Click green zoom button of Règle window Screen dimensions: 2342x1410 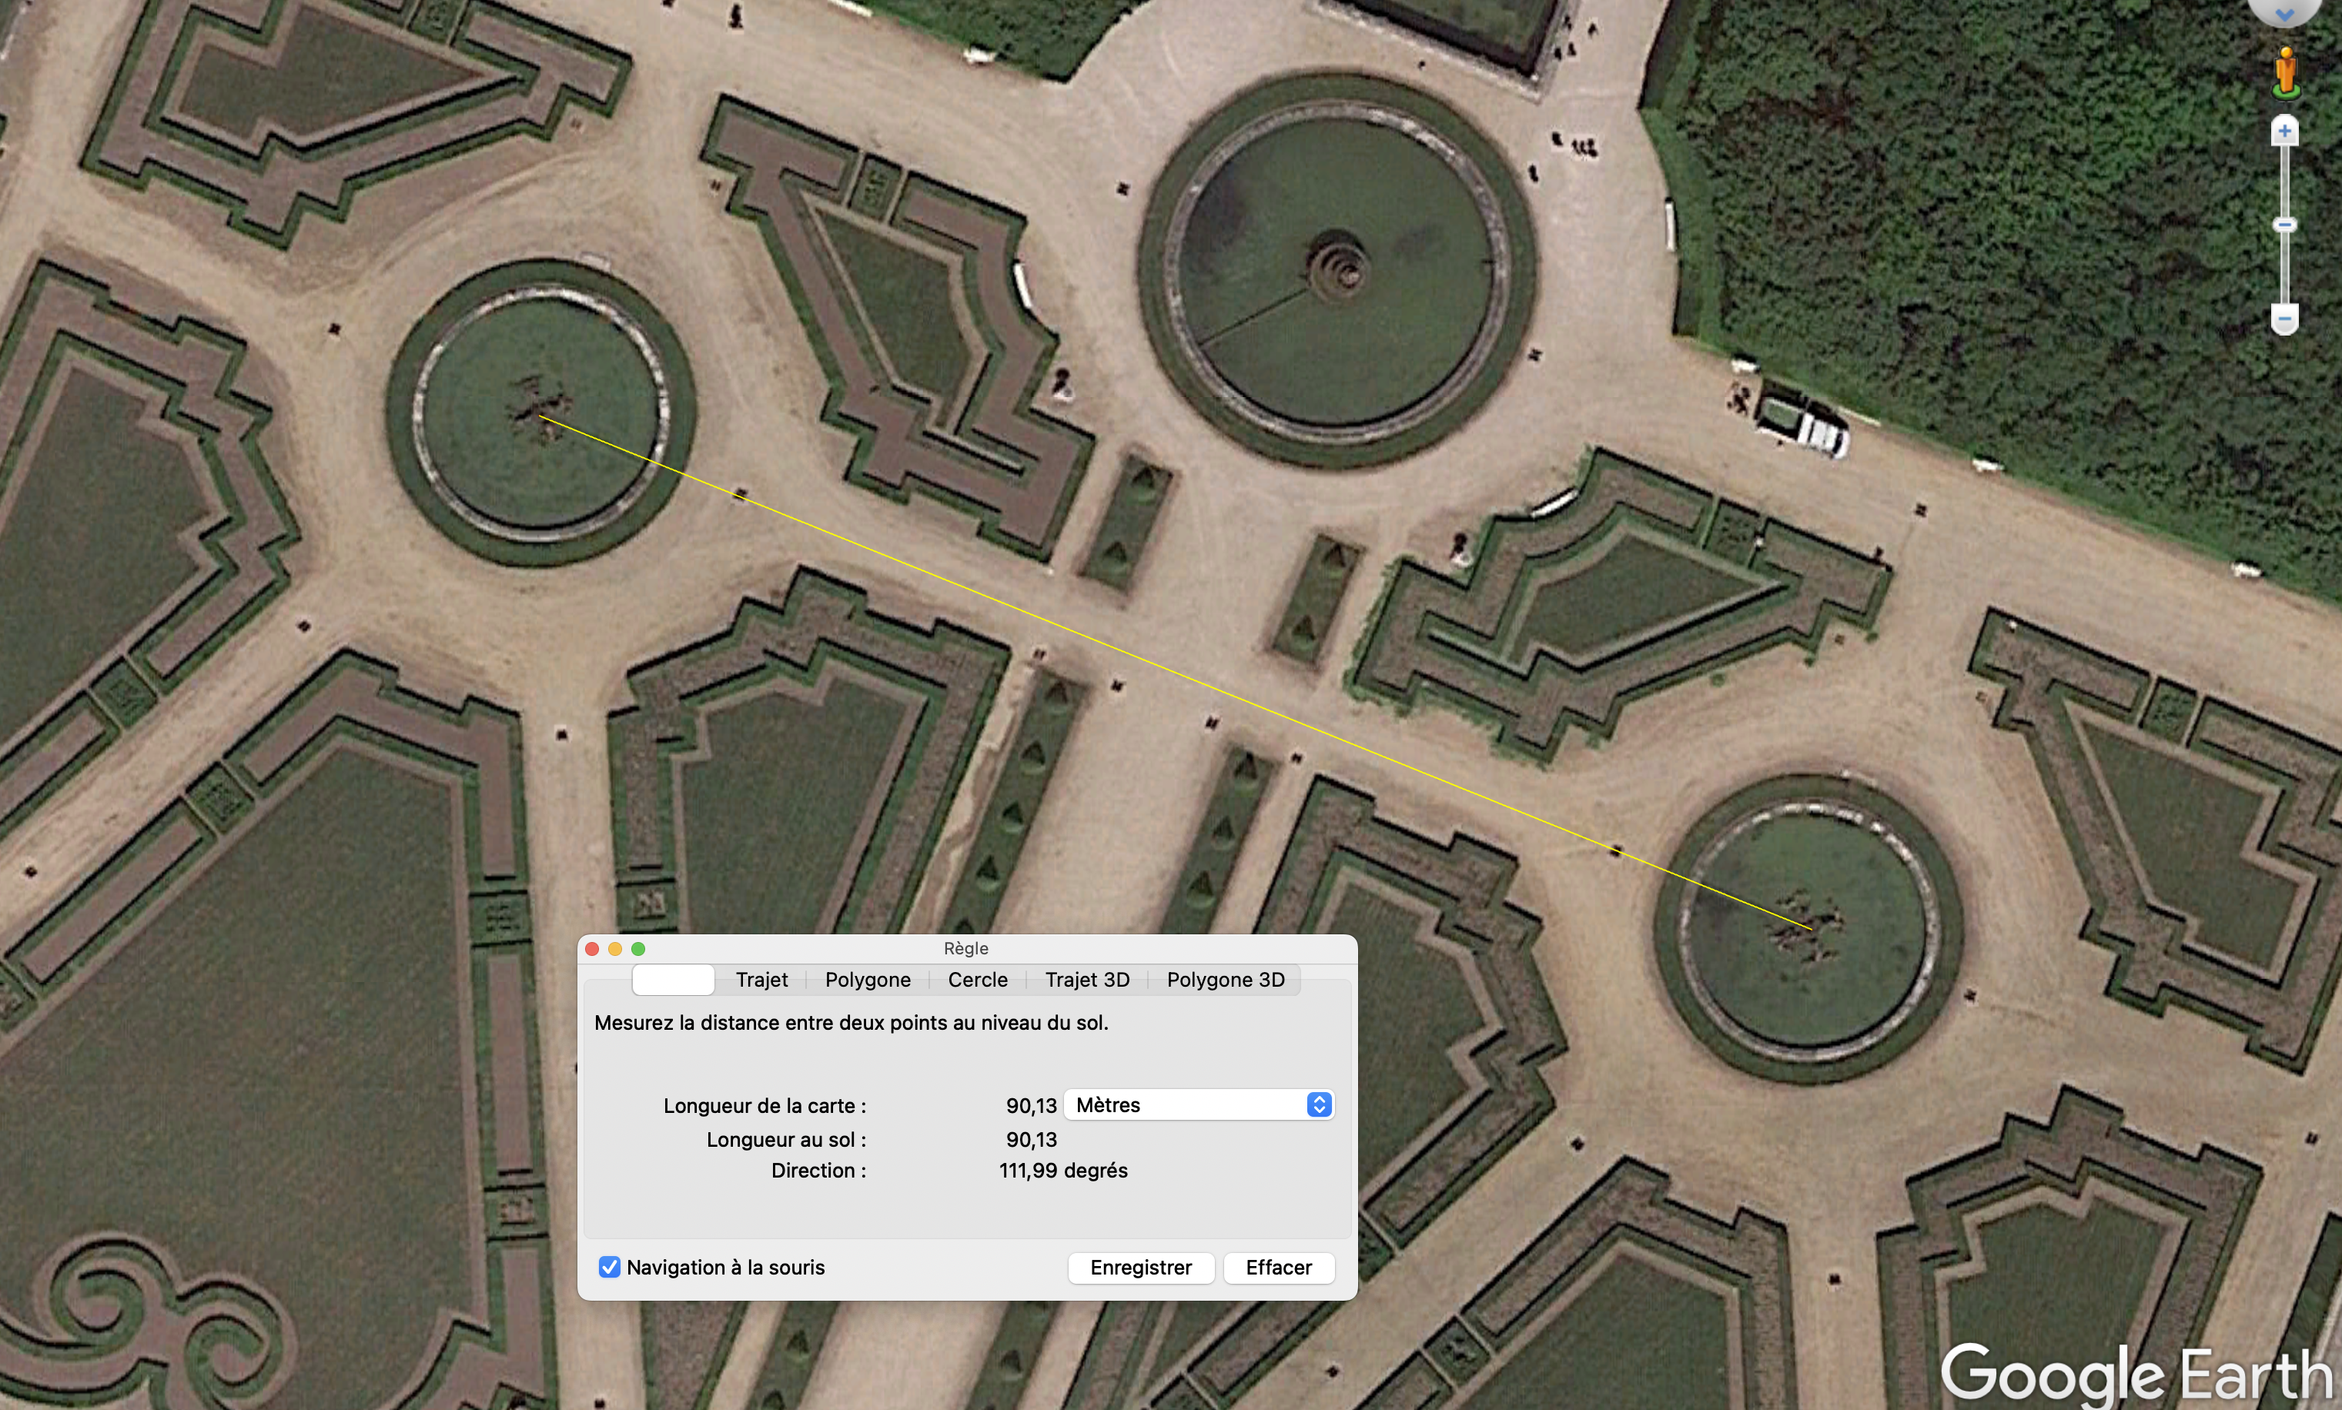(637, 948)
